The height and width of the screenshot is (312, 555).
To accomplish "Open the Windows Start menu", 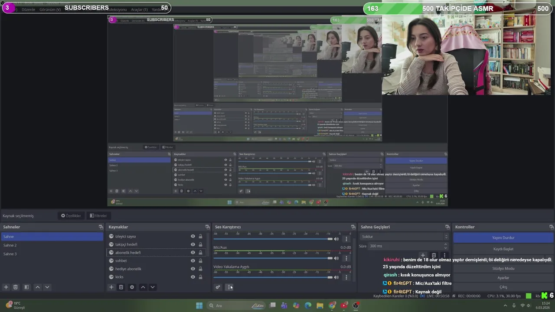I will pyautogui.click(x=199, y=305).
